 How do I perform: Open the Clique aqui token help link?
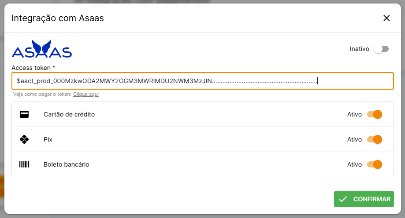coord(85,94)
